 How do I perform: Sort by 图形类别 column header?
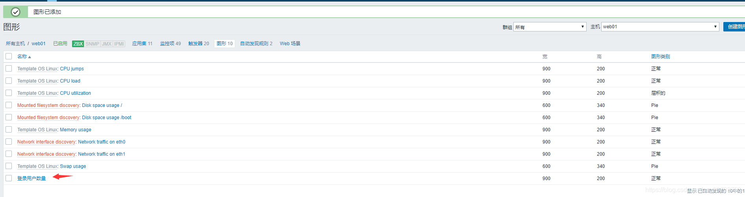pyautogui.click(x=660, y=57)
